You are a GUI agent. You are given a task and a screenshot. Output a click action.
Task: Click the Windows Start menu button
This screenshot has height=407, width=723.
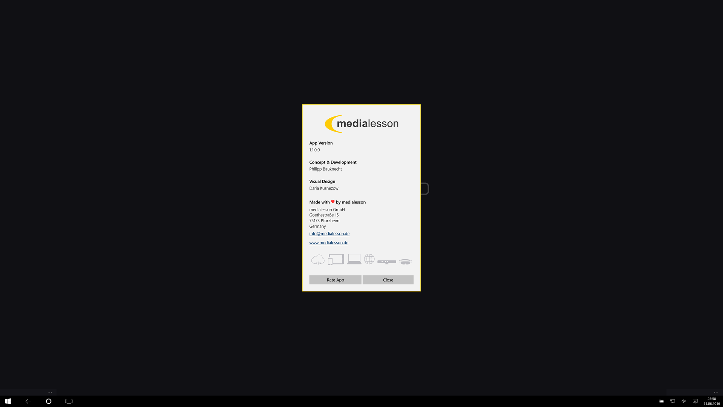click(x=8, y=401)
